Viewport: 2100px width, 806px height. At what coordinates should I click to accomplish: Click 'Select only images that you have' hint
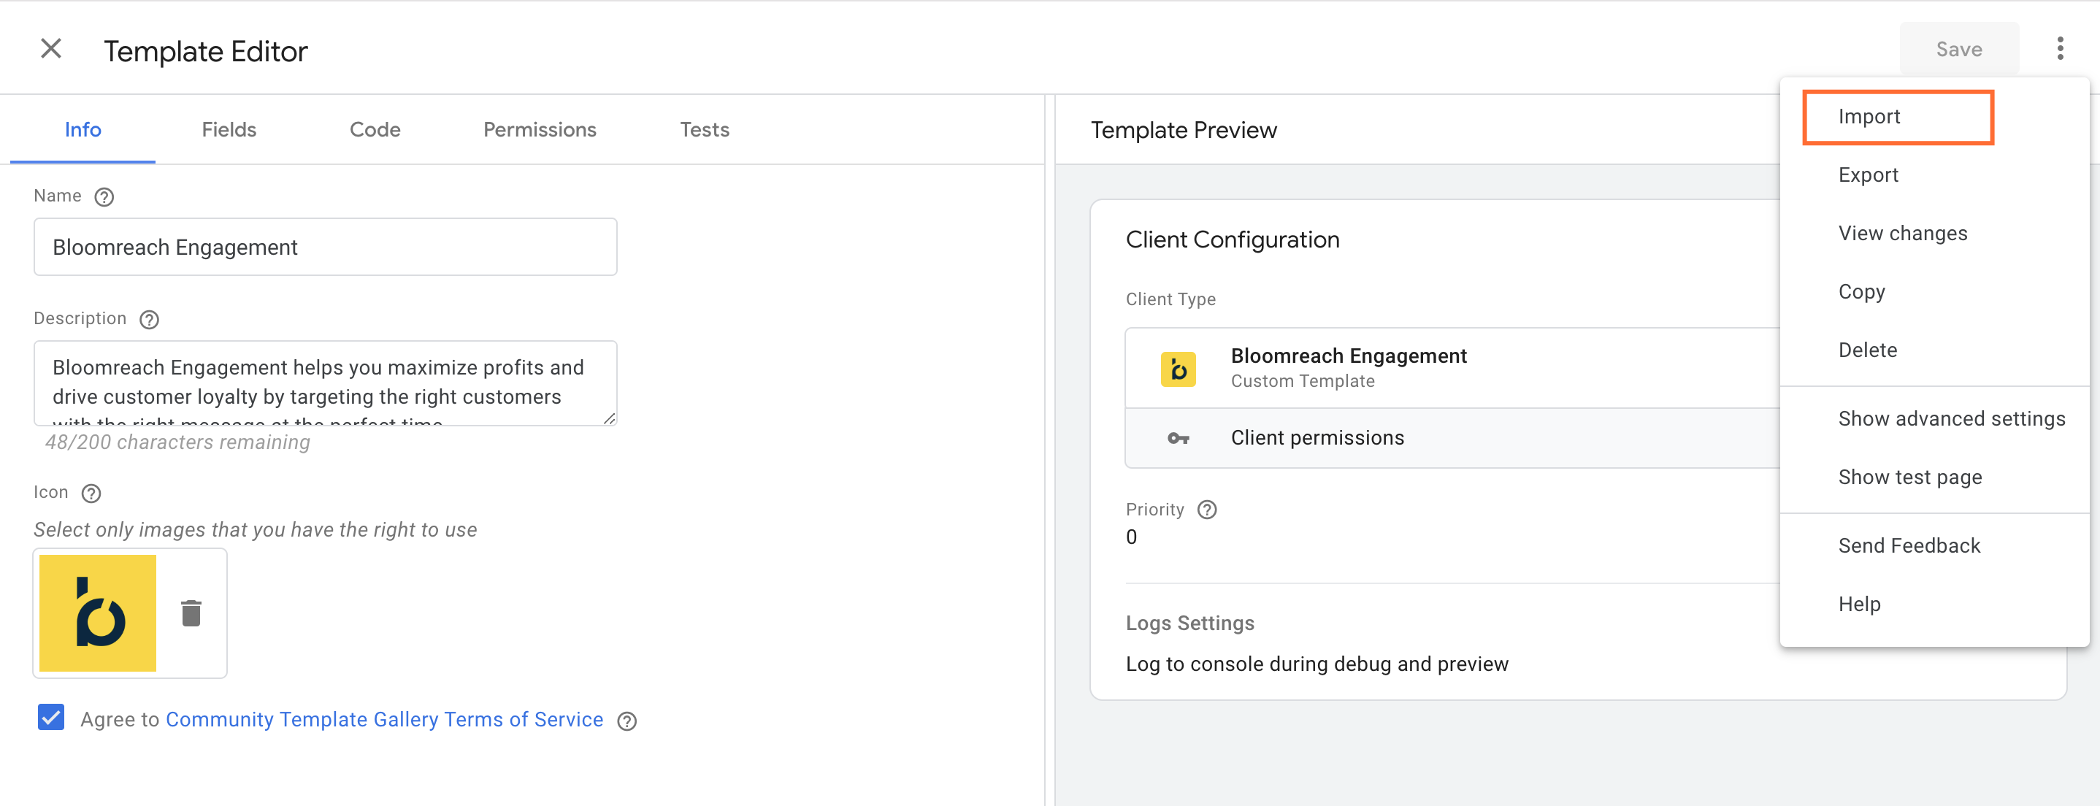[255, 531]
